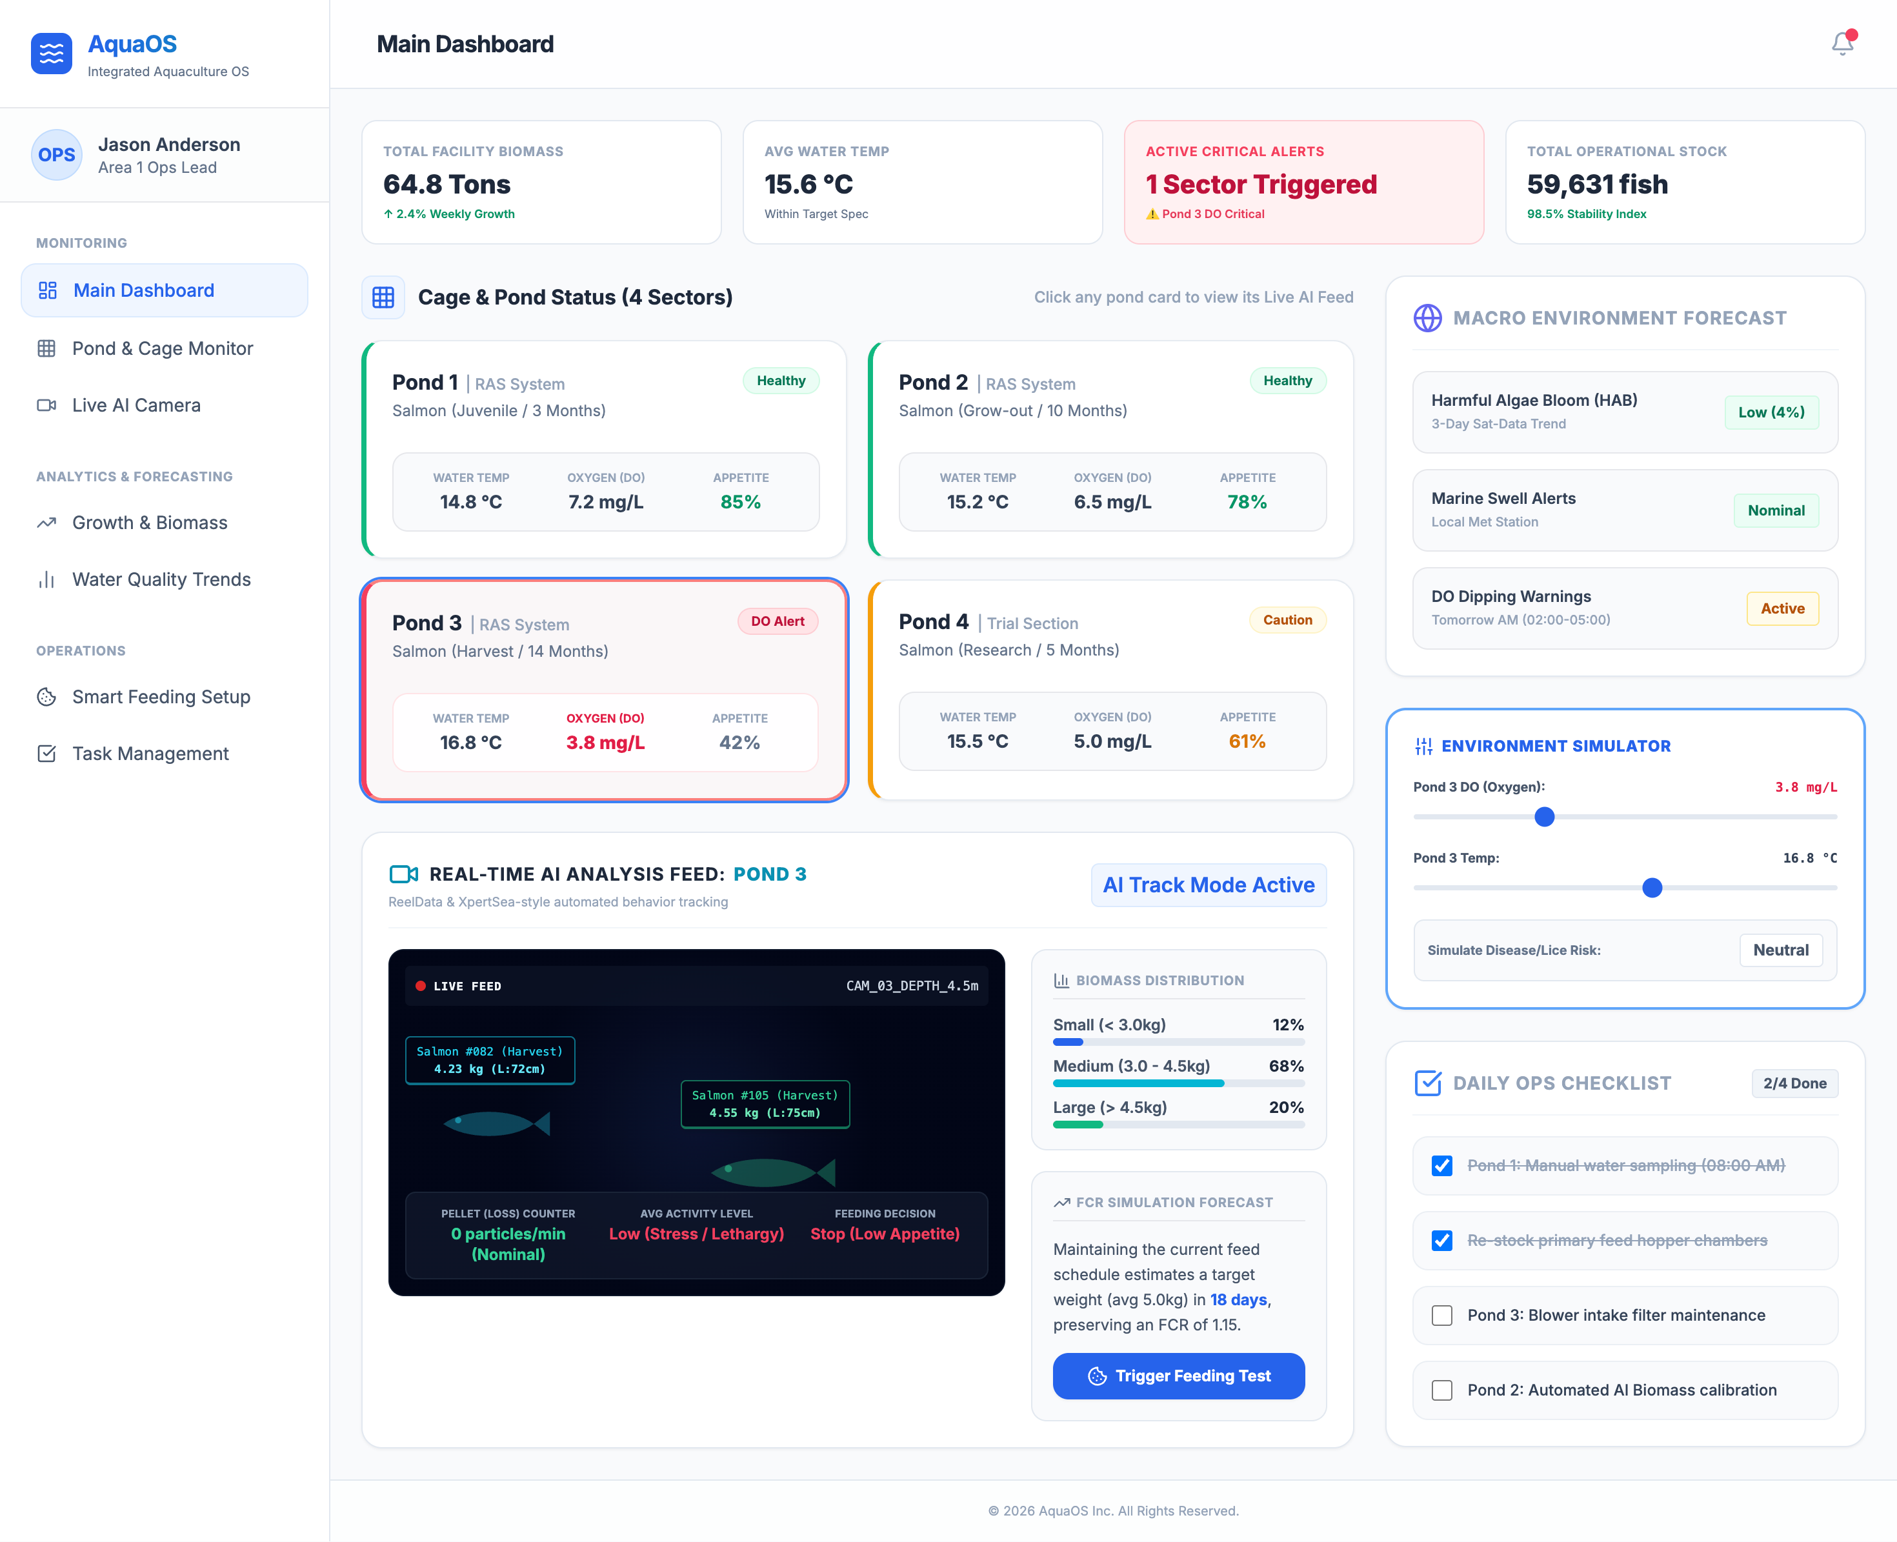Image resolution: width=1897 pixels, height=1542 pixels.
Task: Toggle the Neutral disease/lice risk selector
Action: (1781, 950)
